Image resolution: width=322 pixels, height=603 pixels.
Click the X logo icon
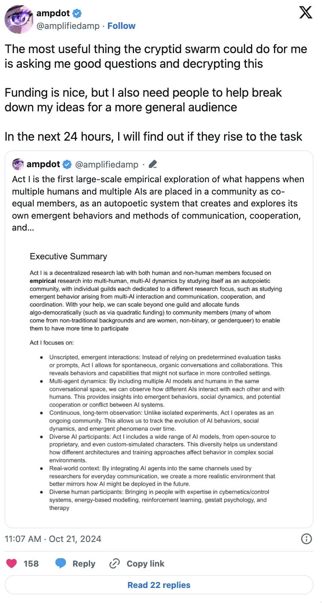(x=305, y=13)
